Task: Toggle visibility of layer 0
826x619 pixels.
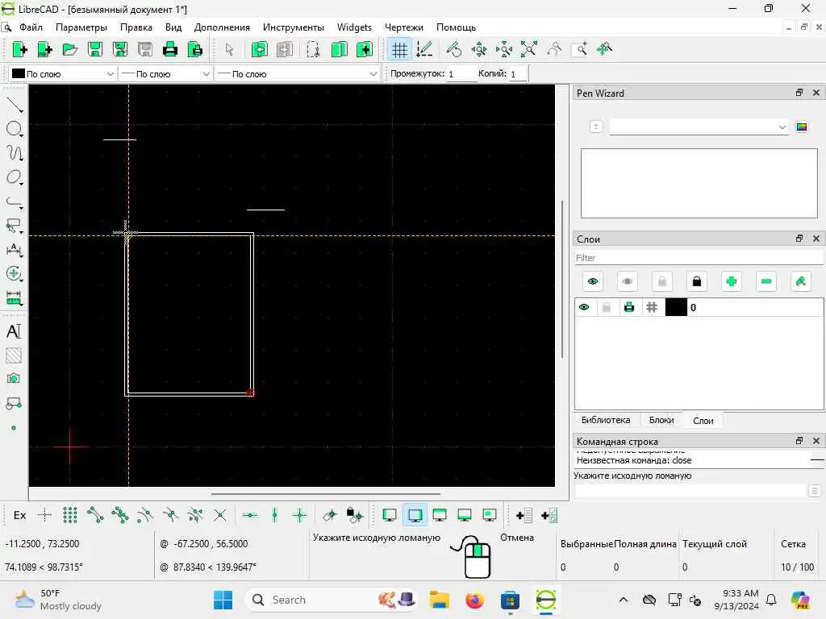Action: coord(584,307)
